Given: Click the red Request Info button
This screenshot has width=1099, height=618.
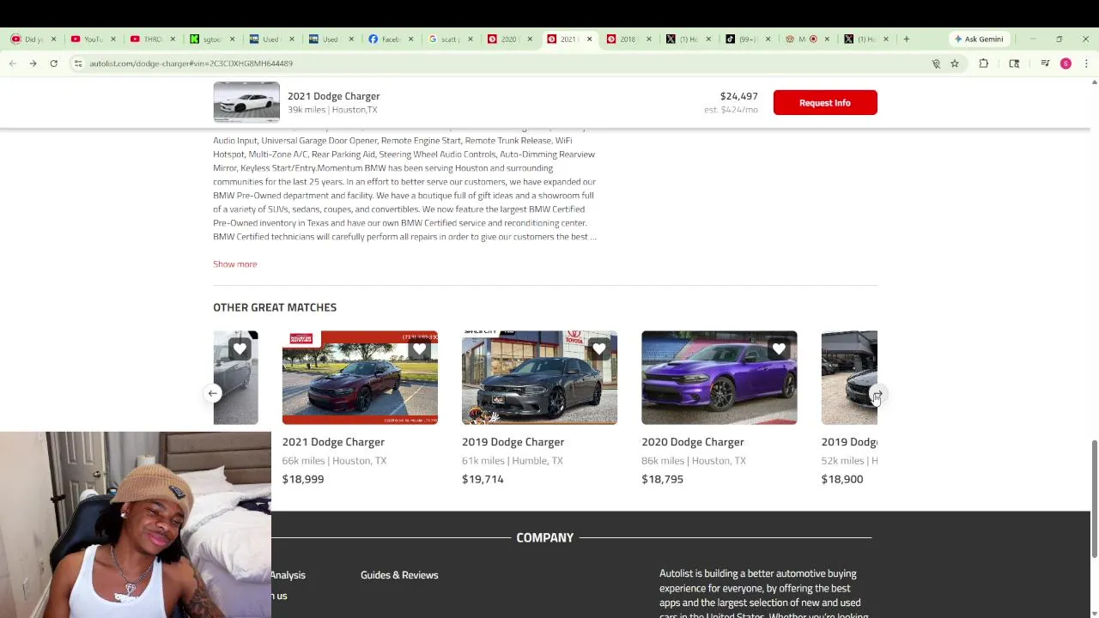Looking at the screenshot, I should point(825,102).
